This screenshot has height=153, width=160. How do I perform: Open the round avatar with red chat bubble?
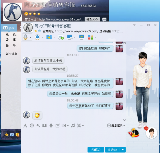point(151,133)
